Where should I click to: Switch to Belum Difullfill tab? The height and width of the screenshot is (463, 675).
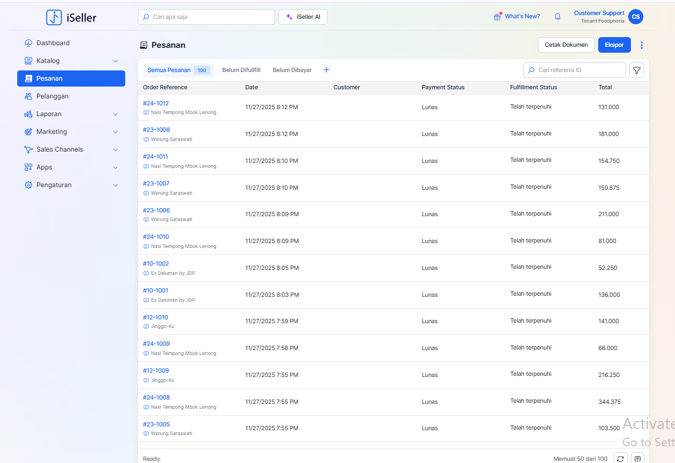point(241,70)
